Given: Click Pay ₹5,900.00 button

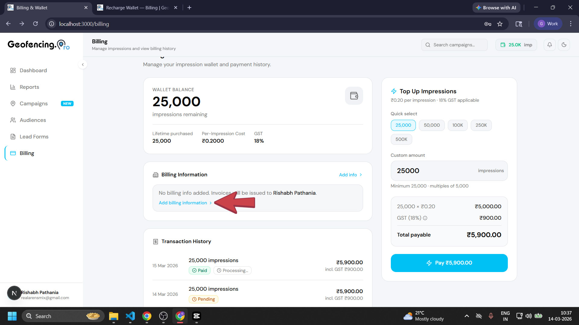Looking at the screenshot, I should 449,263.
